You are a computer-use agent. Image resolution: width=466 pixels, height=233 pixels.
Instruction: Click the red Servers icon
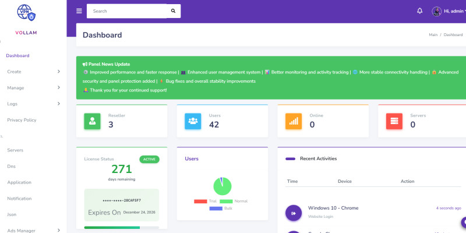click(394, 121)
